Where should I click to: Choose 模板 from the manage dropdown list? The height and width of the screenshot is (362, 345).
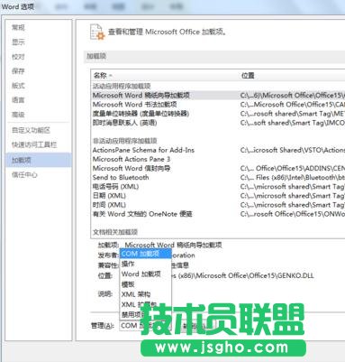pos(146,284)
